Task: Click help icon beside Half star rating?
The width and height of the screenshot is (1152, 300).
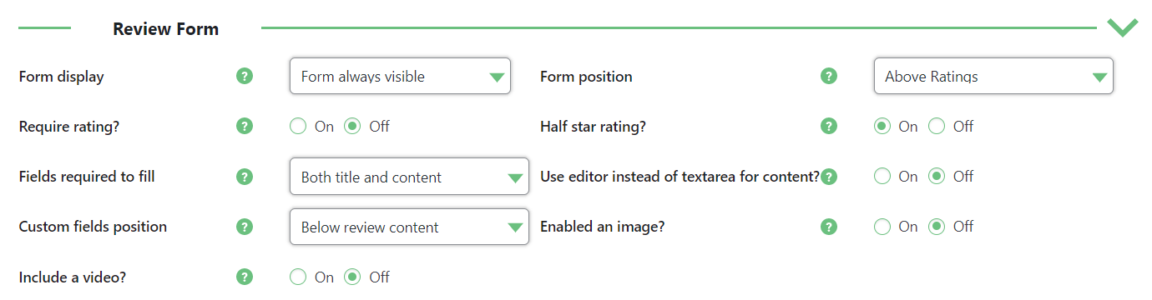Action: point(828,127)
